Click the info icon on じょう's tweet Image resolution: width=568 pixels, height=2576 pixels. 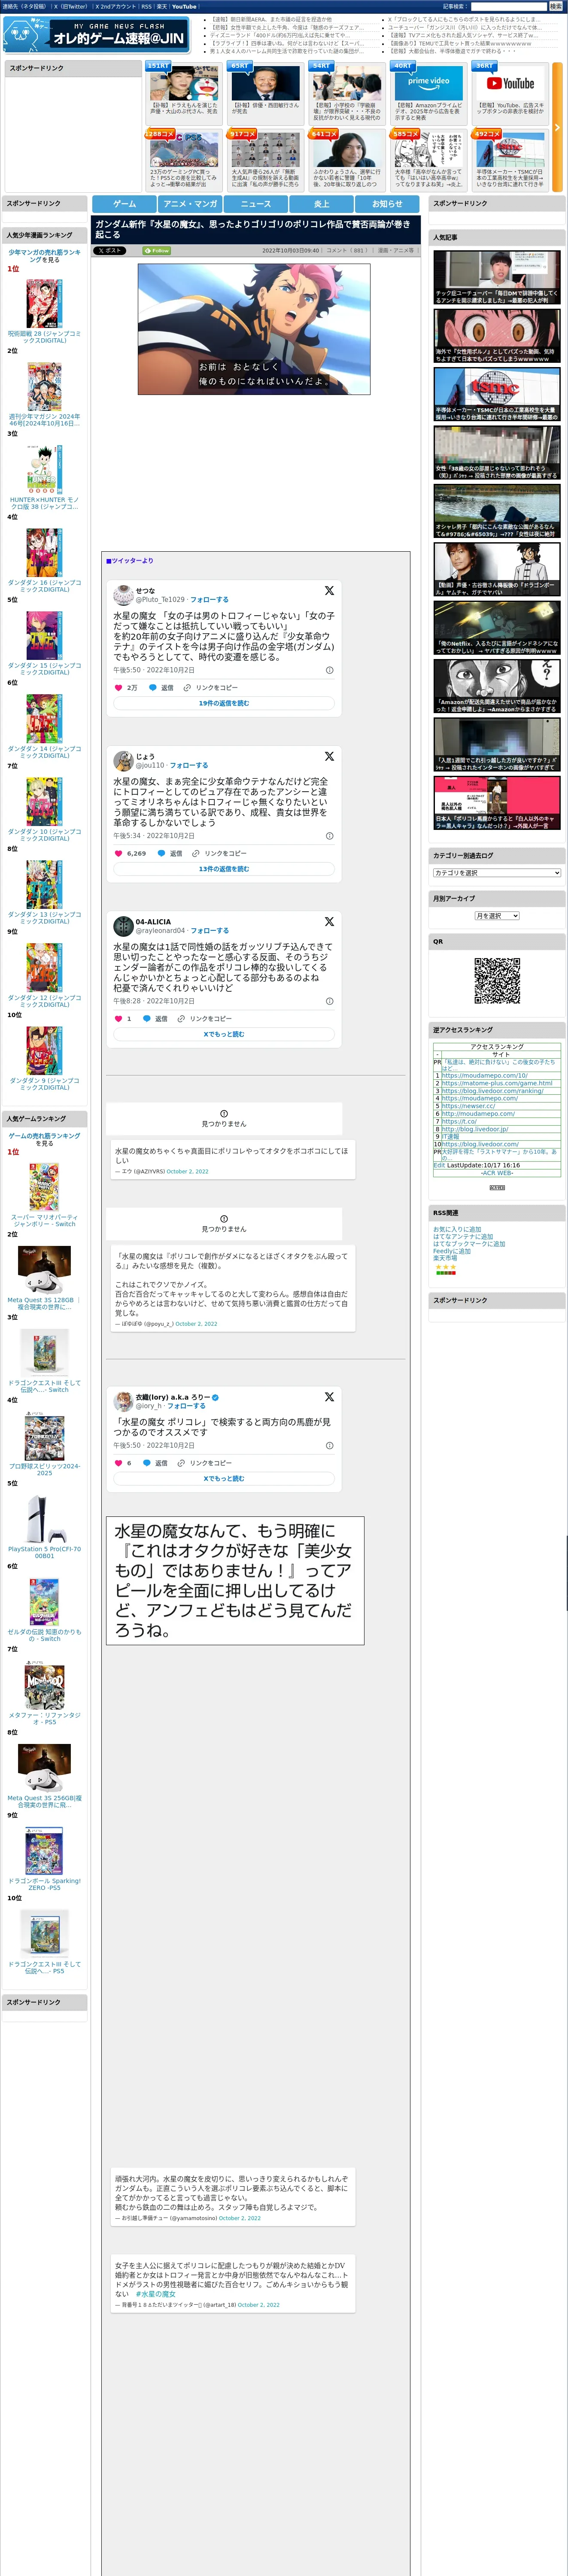330,835
